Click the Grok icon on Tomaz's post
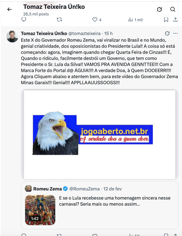The width and height of the screenshot is (182, 236). pyautogui.click(x=167, y=33)
